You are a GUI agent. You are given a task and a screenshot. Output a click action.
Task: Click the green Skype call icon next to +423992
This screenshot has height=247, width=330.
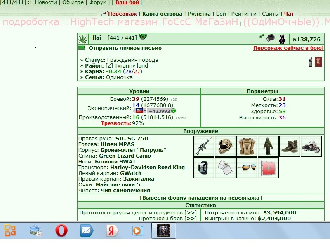[x=173, y=111]
